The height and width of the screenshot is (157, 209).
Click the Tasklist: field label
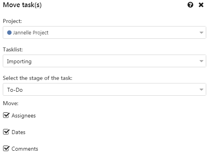pos(13,49)
